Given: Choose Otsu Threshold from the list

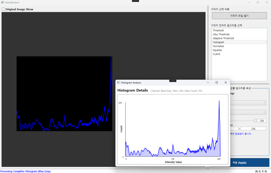Looking at the screenshot, I should click(239, 34).
